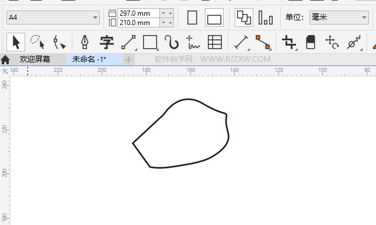Viewport: 376px width, 225px height.
Task: Select the Pen tool
Action: coord(85,42)
